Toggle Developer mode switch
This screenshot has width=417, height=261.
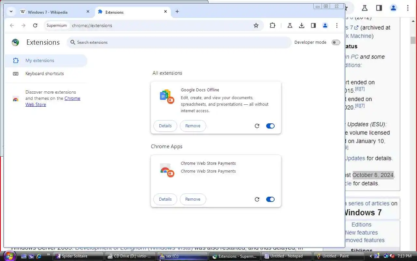(336, 42)
